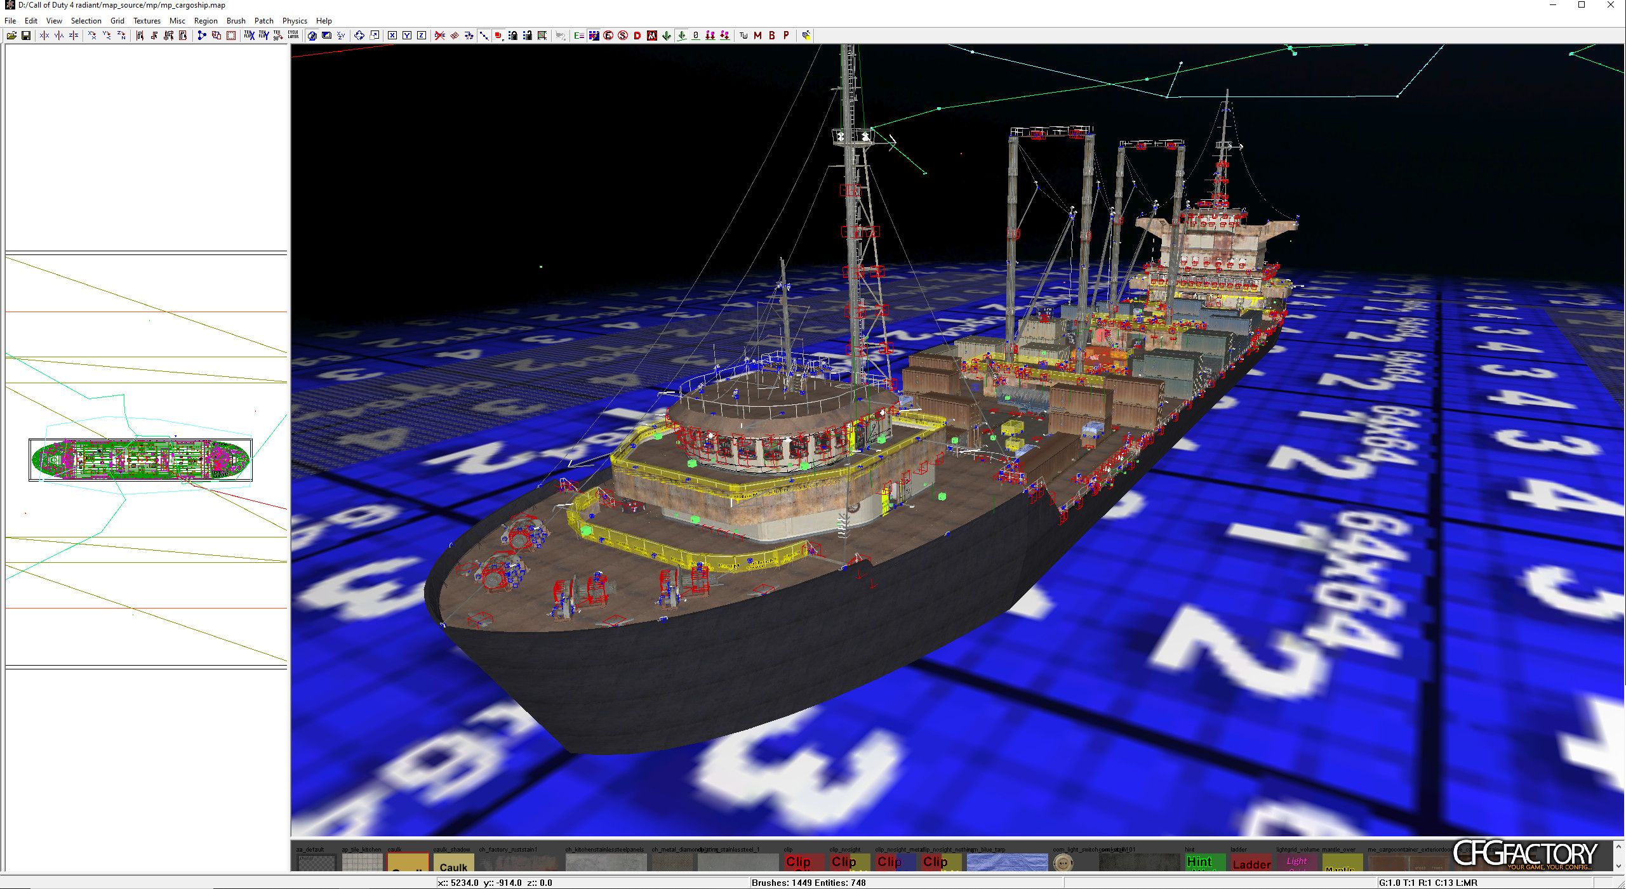Open the Grid menu
The image size is (1626, 889).
click(x=117, y=21)
